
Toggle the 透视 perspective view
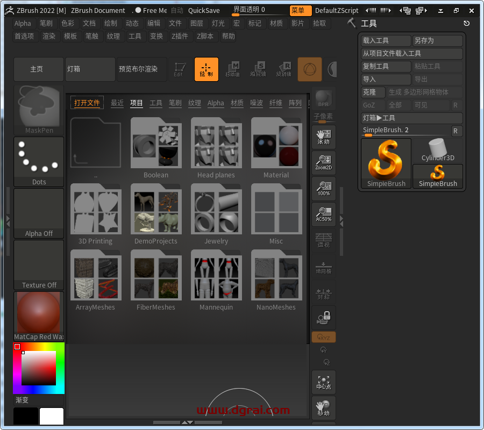[323, 240]
